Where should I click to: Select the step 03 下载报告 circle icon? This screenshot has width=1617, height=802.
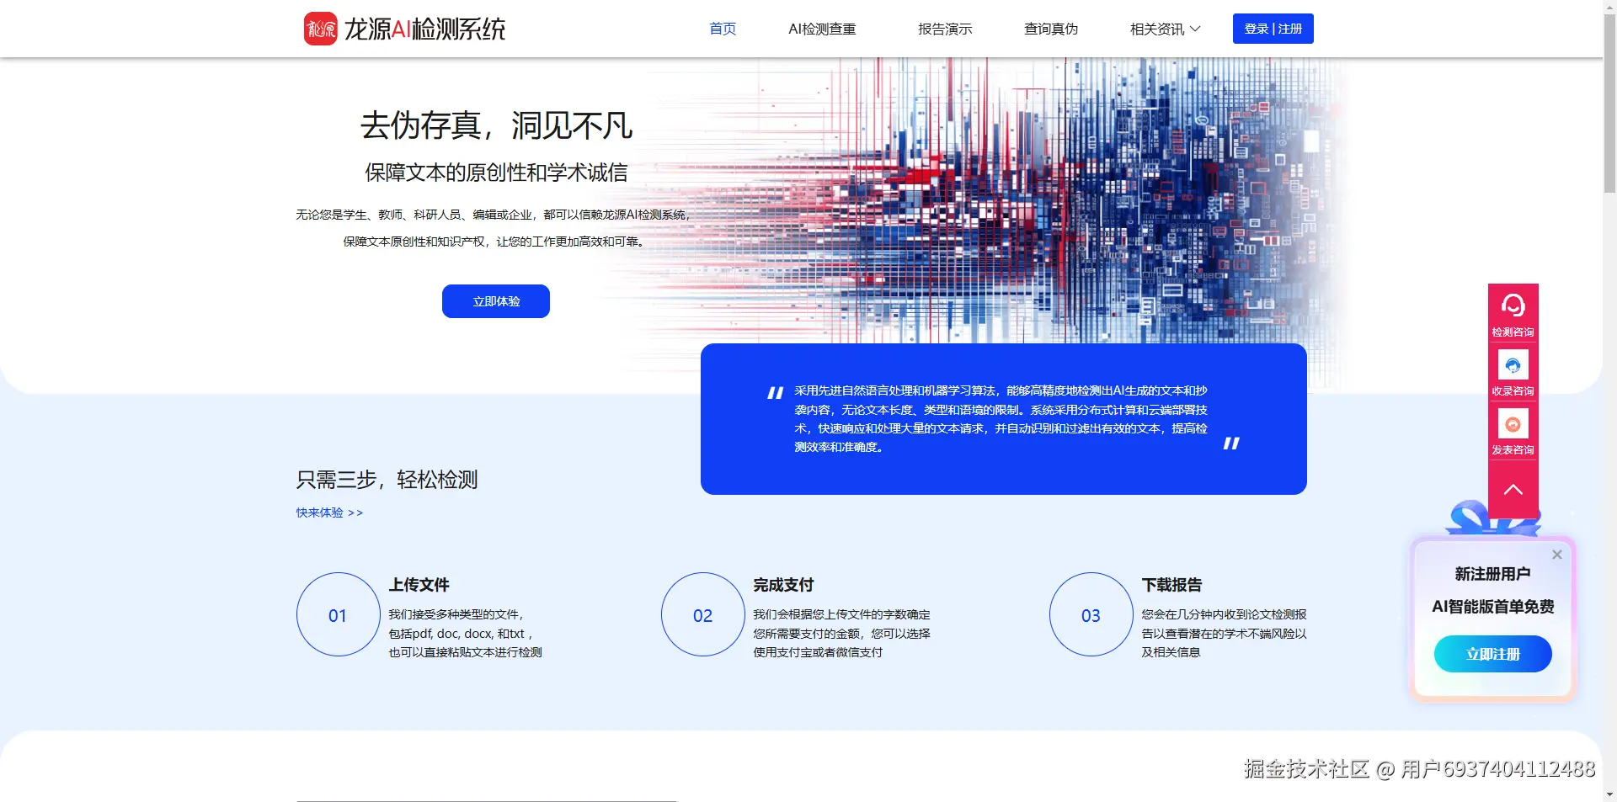click(1091, 614)
